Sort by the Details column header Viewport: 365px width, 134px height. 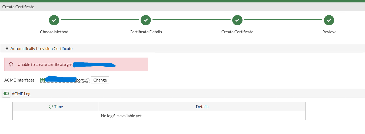(202, 107)
